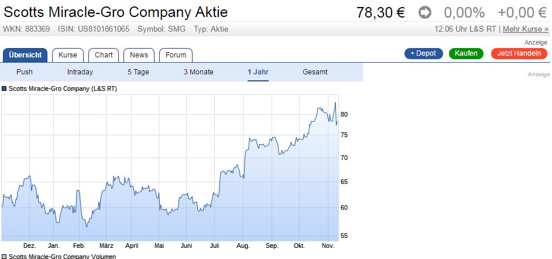Screen dimensions: 552x259
Task: Go to the Forum tab
Action: coord(176,55)
